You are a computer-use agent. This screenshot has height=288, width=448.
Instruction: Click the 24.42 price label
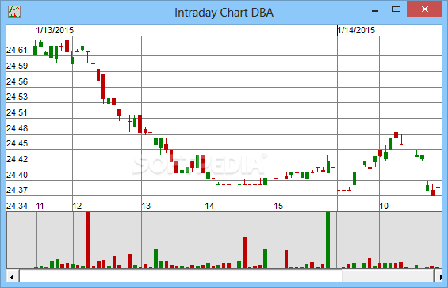pyautogui.click(x=17, y=159)
